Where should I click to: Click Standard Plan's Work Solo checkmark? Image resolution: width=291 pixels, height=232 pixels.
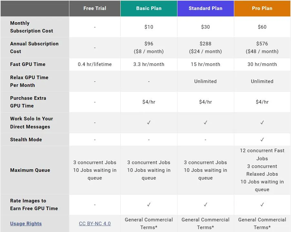206,123
